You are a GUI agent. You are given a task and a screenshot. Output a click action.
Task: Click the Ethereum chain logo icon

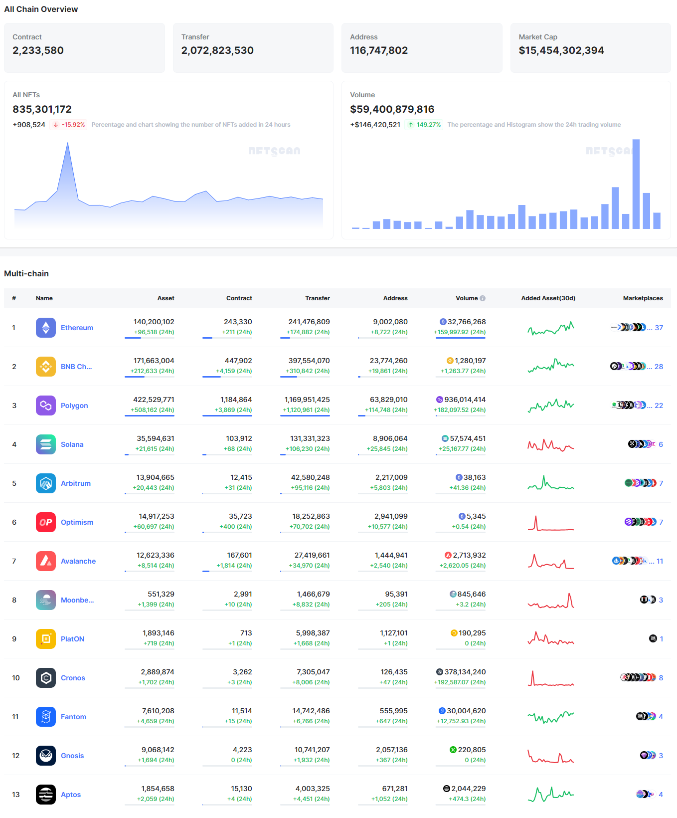point(46,328)
